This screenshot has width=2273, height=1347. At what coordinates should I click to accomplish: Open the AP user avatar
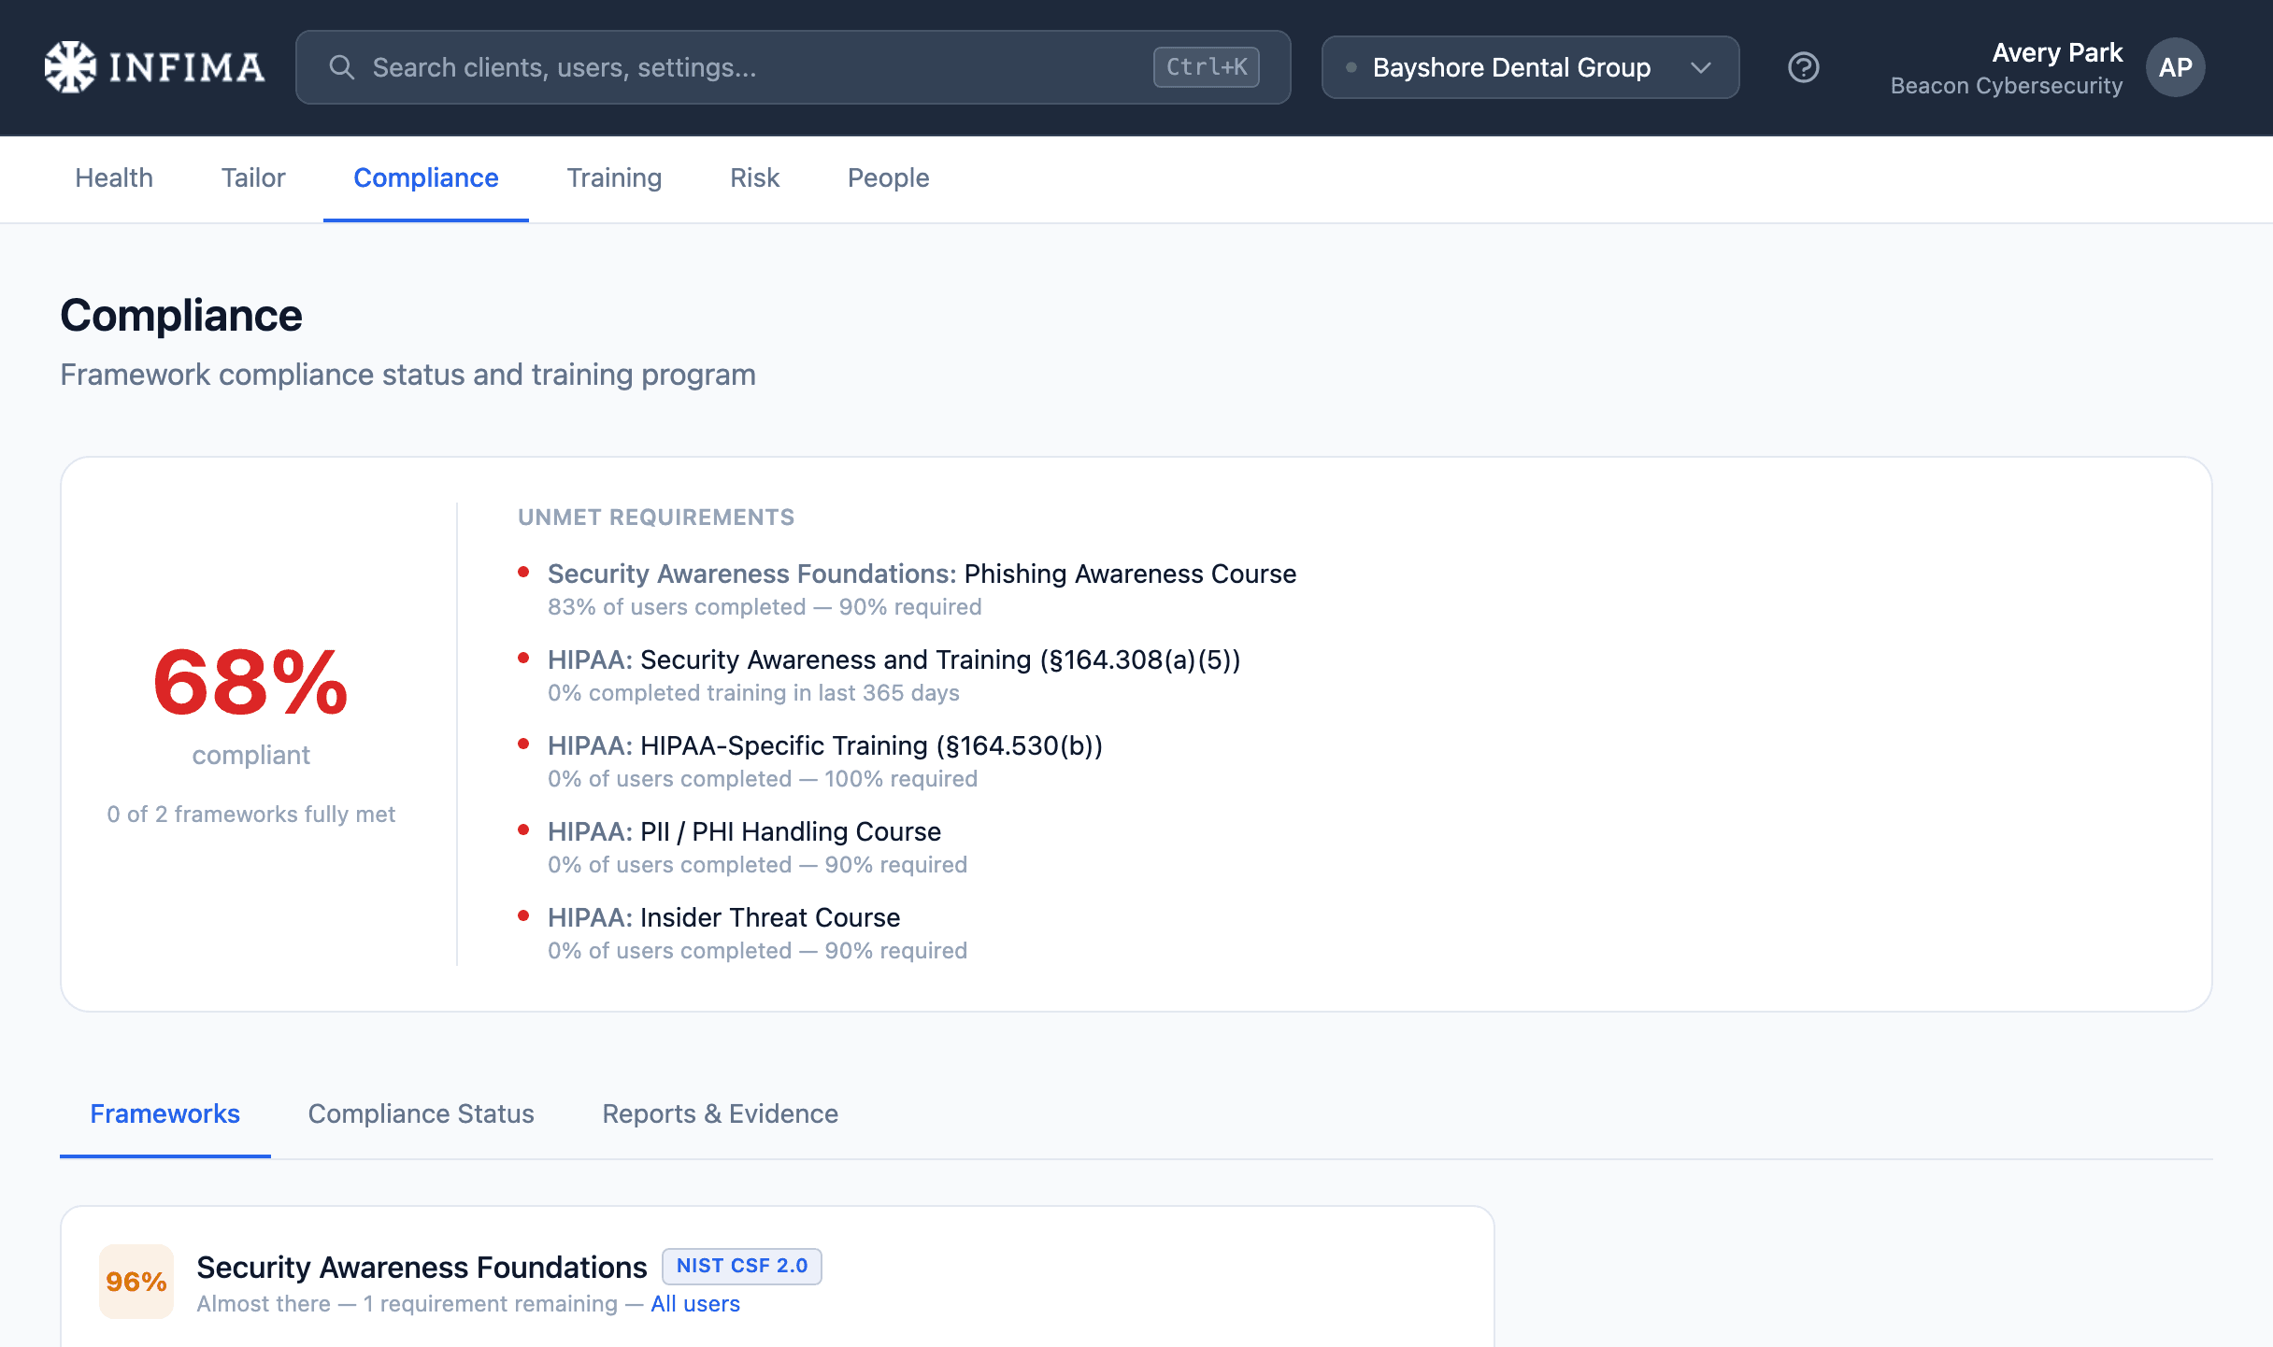pyautogui.click(x=2175, y=67)
